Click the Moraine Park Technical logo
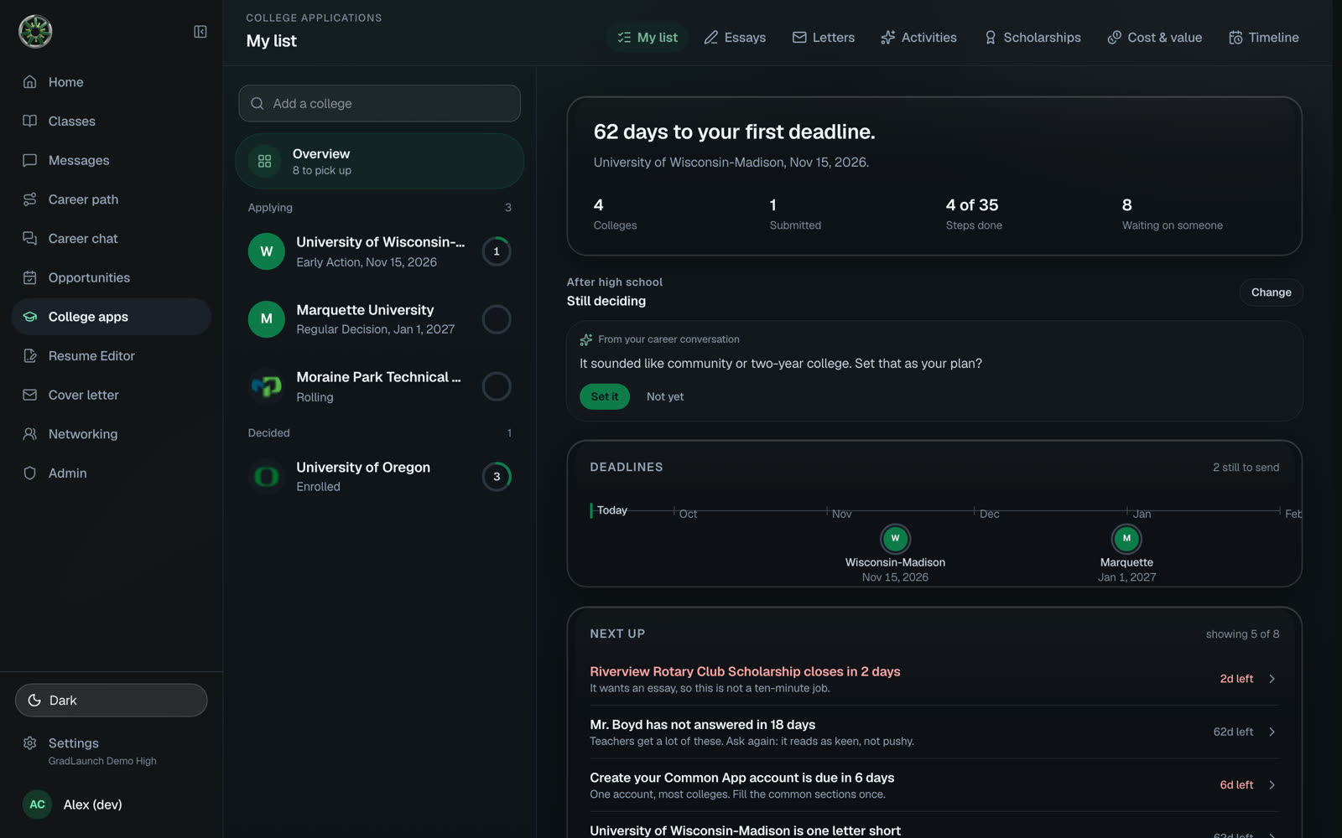Image resolution: width=1342 pixels, height=838 pixels. point(267,386)
